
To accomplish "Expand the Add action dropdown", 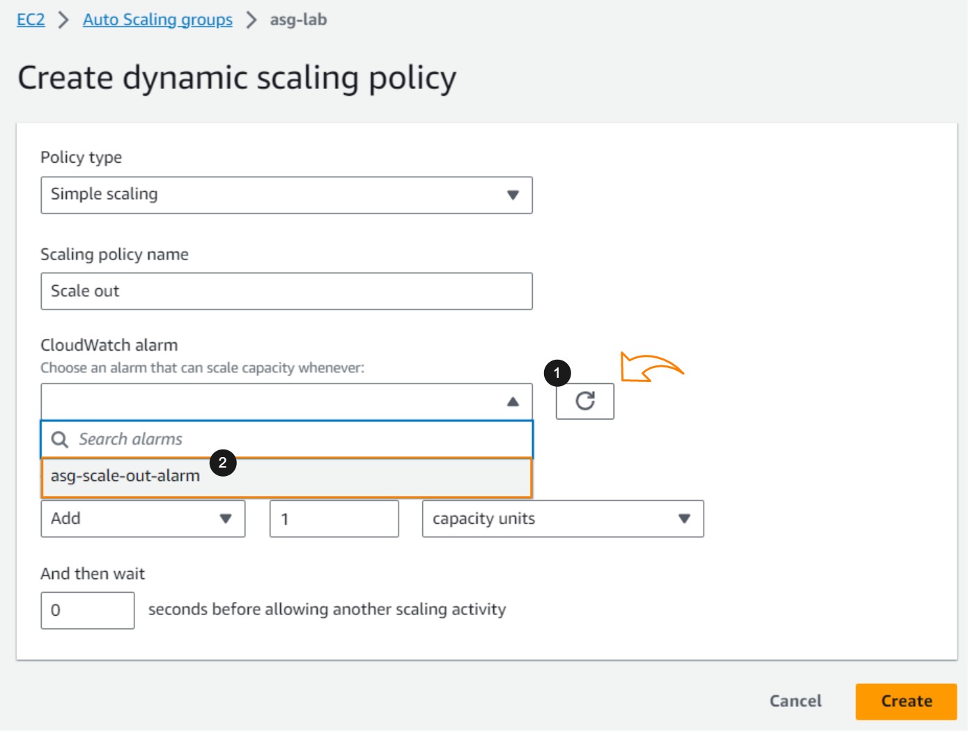I will (x=143, y=519).
